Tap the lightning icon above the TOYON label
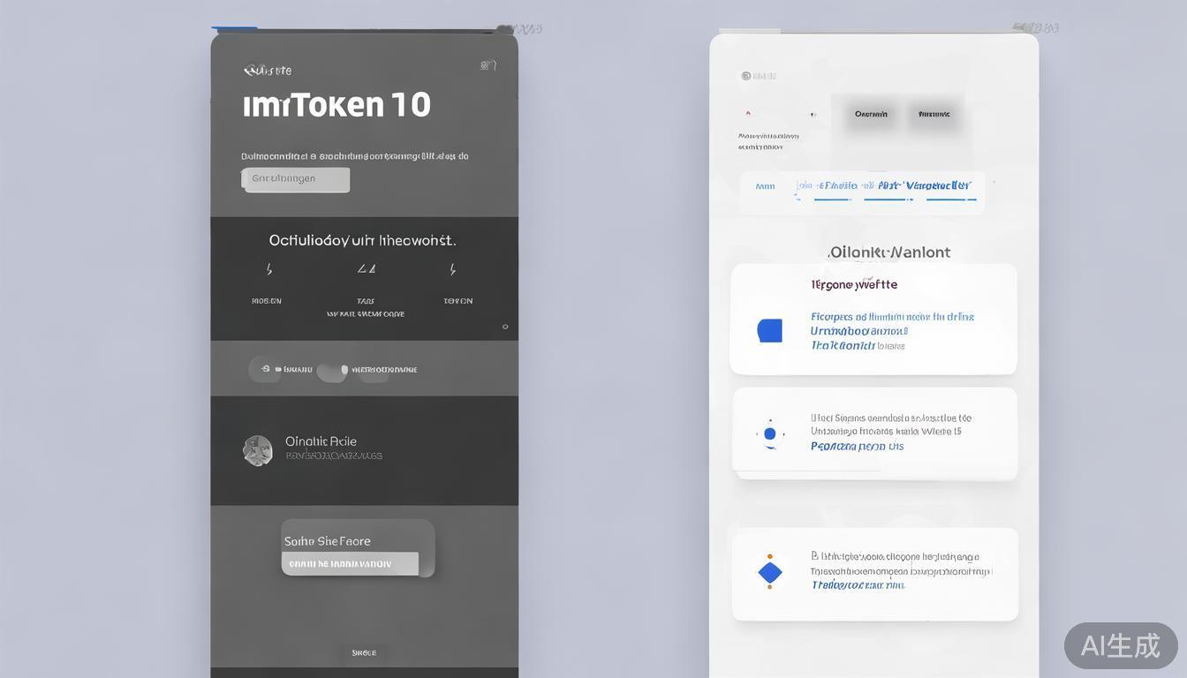This screenshot has width=1187, height=678. point(453,269)
